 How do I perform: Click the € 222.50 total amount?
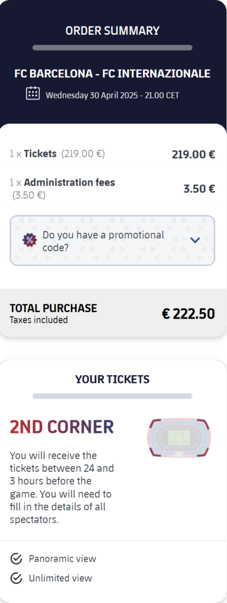188,314
